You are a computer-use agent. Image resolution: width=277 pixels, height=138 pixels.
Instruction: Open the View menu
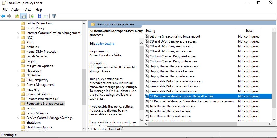click(x=28, y=10)
